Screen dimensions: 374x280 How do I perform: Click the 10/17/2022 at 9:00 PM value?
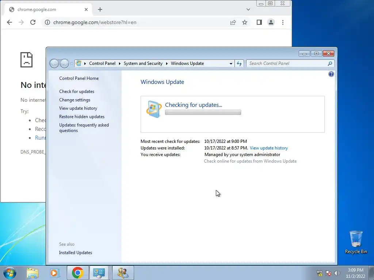click(x=225, y=141)
